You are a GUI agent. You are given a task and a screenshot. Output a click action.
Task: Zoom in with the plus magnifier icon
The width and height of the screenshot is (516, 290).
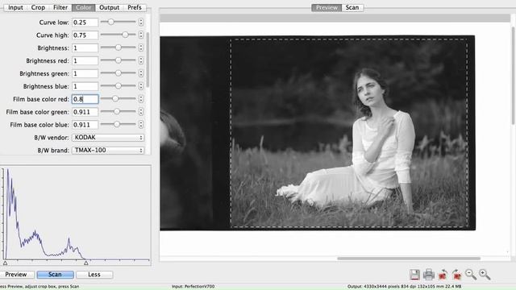(x=485, y=275)
